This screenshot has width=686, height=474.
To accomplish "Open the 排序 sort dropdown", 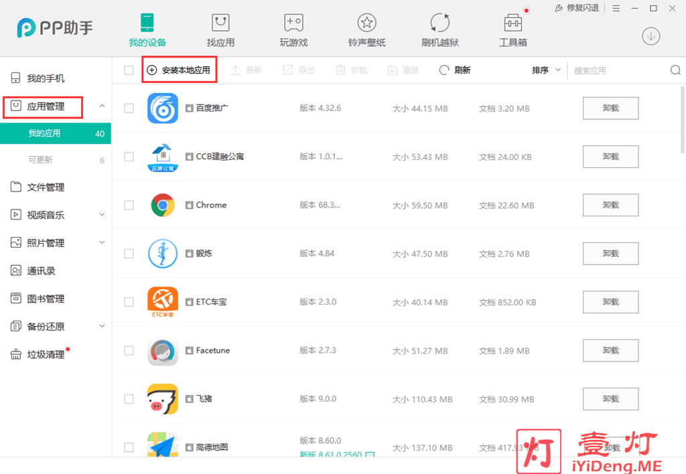I will coord(546,70).
